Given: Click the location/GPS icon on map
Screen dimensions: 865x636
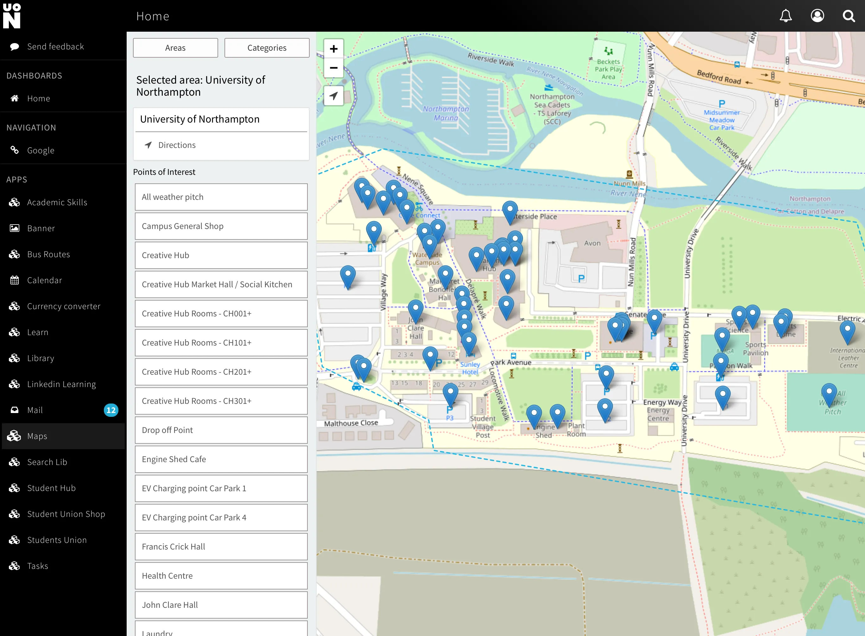Looking at the screenshot, I should (x=334, y=95).
